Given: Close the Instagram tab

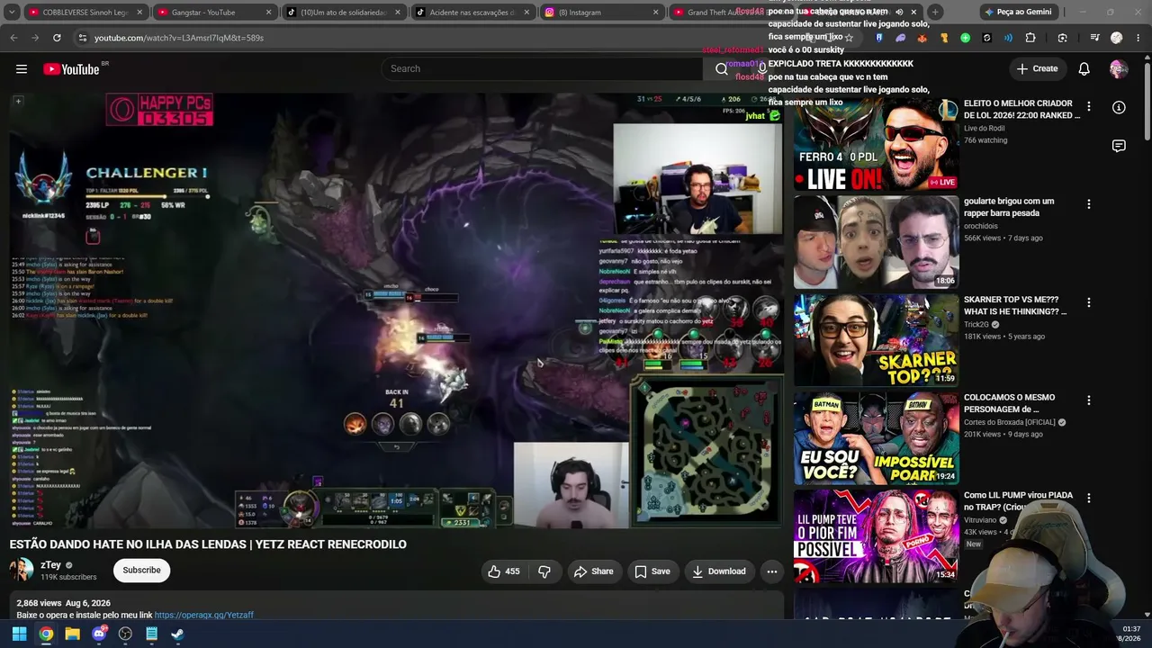Looking at the screenshot, I should coord(656,13).
